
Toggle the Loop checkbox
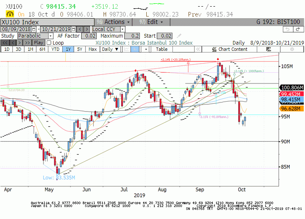pos(49,43)
